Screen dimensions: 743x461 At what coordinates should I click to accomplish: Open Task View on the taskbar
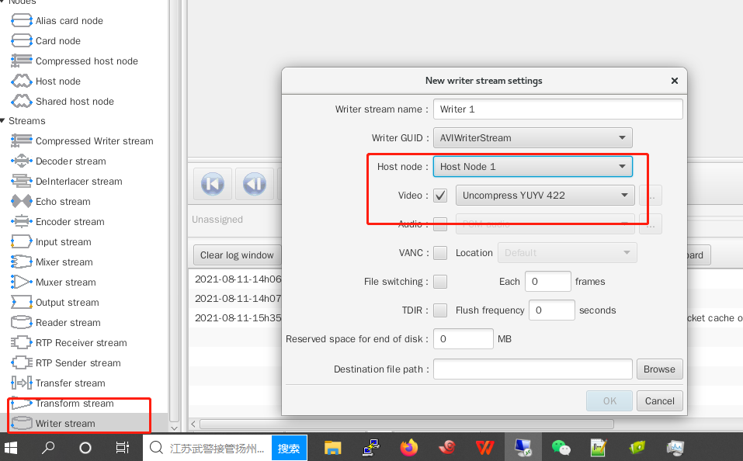point(122,447)
